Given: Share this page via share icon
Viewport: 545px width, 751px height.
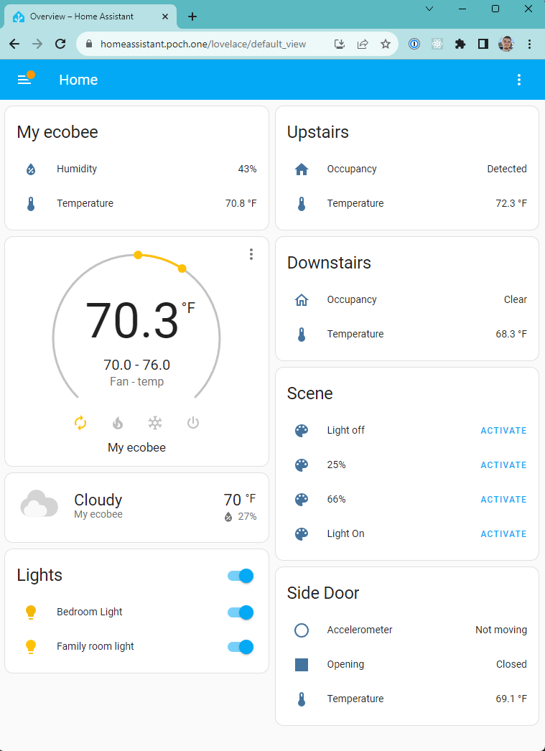Looking at the screenshot, I should coord(363,44).
